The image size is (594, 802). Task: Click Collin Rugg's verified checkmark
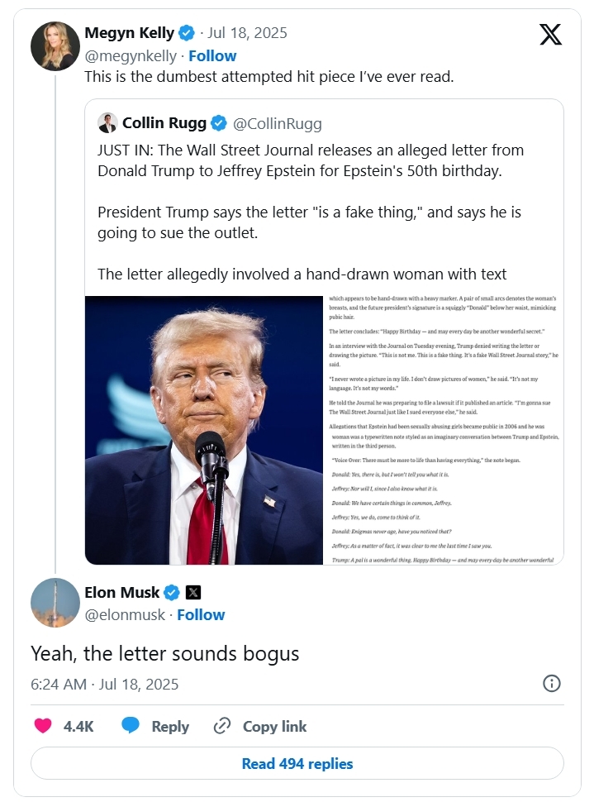[219, 123]
